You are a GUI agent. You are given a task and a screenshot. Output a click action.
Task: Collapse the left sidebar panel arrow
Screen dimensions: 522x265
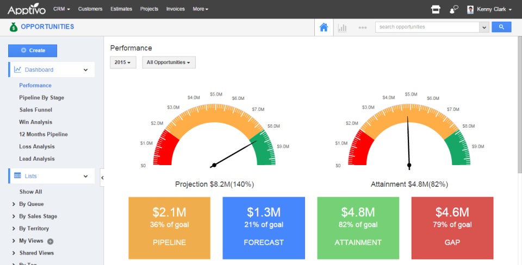(102, 178)
